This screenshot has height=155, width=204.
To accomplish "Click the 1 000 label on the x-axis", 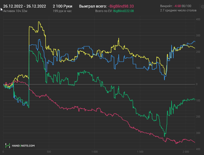I will [95, 152].
